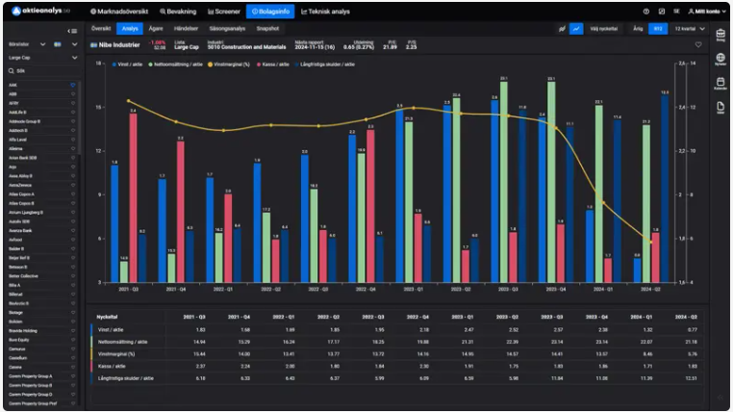Click the aktieanalys logo
This screenshot has width=733, height=412.
(38, 12)
